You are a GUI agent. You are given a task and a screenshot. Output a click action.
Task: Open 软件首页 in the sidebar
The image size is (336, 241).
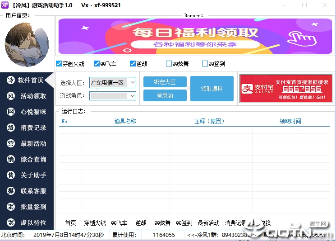point(31,80)
